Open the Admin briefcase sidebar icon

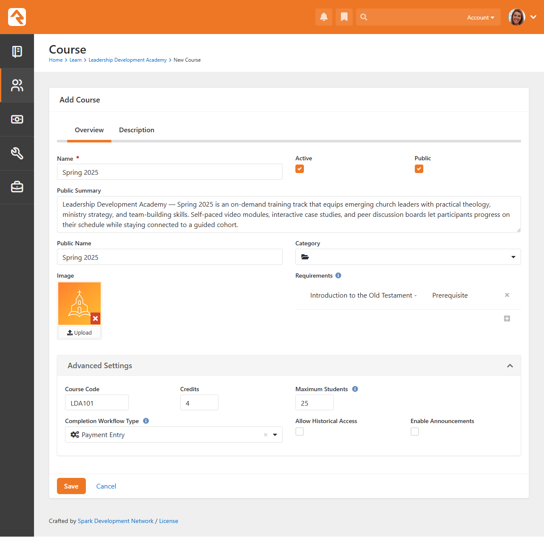(x=17, y=187)
